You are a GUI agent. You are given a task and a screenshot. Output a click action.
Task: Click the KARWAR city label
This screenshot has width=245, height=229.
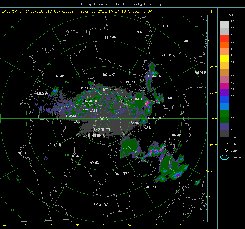tap(22, 153)
